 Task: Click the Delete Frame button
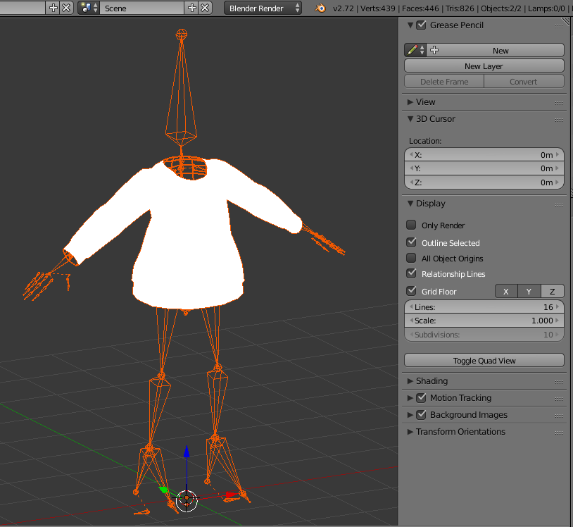(x=444, y=82)
